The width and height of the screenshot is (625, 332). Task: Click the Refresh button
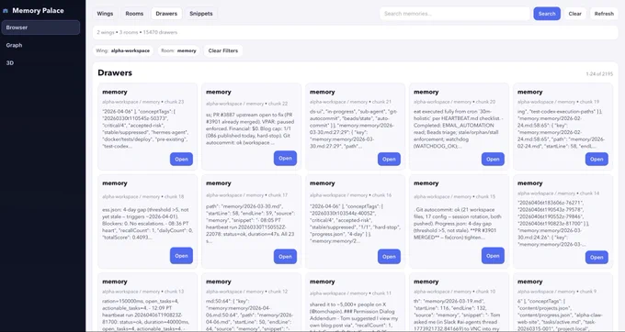(x=604, y=14)
